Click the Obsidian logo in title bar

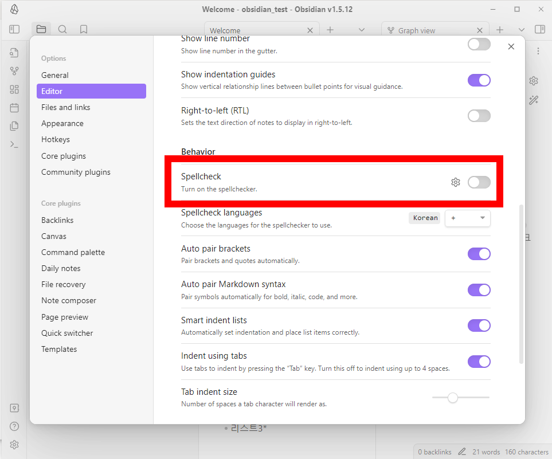14,10
